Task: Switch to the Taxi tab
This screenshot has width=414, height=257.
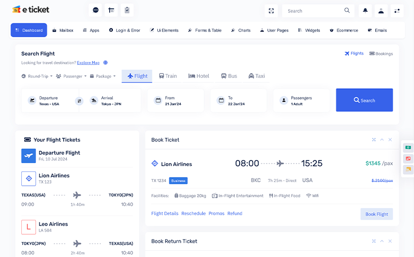Action: pyautogui.click(x=256, y=76)
